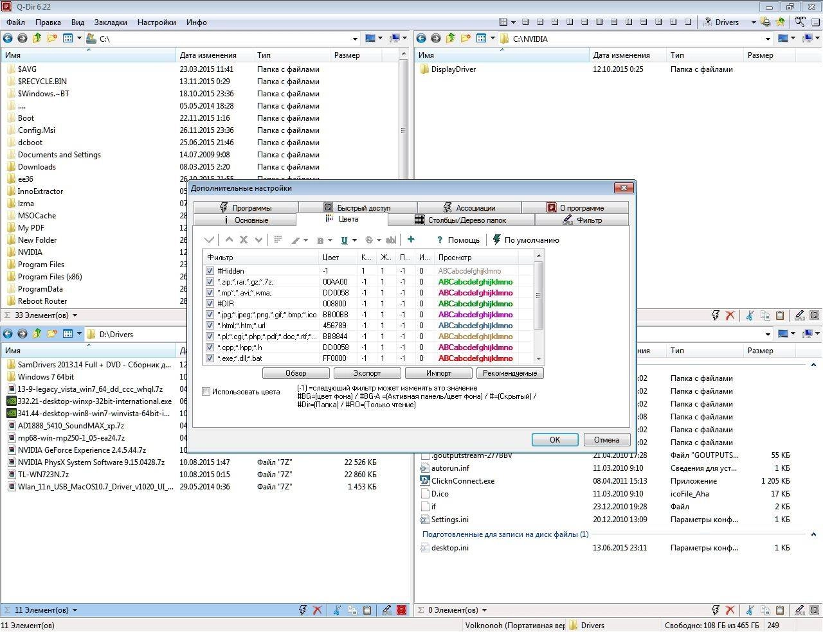Screen dimensions: 823x632
Task: Go up one level in D:\Drivers pane
Action: pyautogui.click(x=37, y=334)
